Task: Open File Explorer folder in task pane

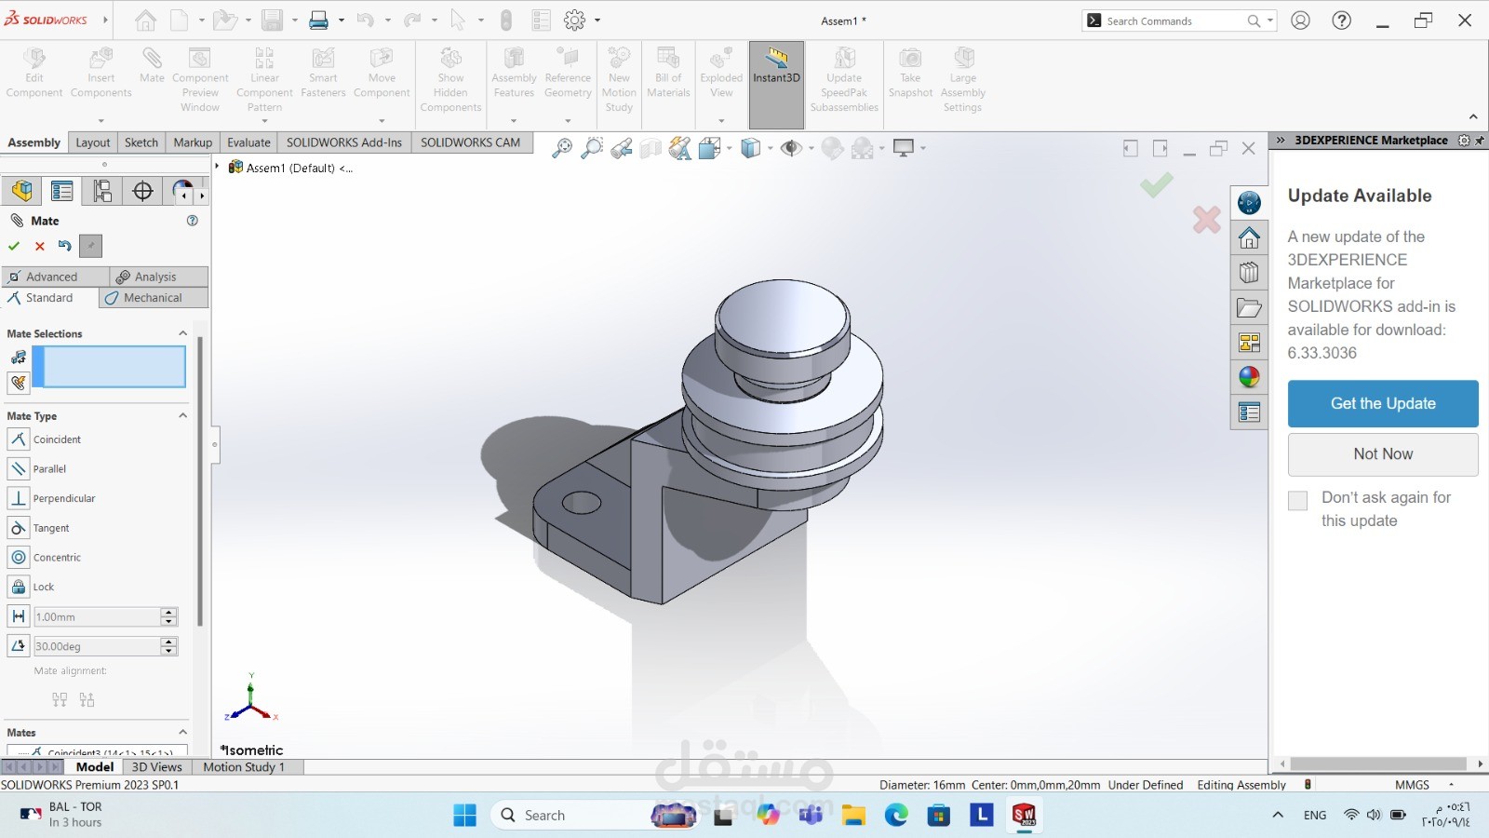Action: (1249, 307)
